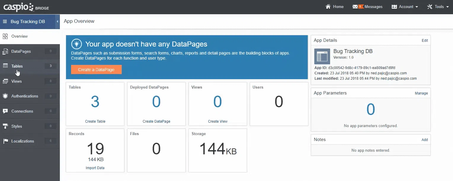Select Overview in the left sidebar
This screenshot has height=181, width=453.
click(x=19, y=36)
